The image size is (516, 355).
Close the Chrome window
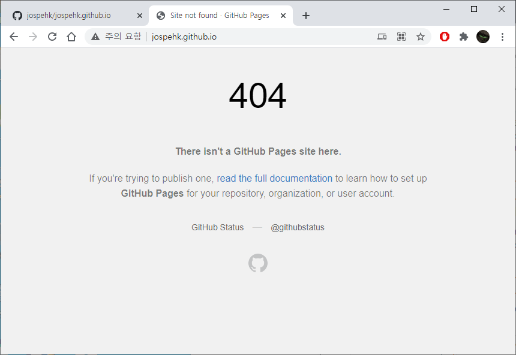(x=502, y=9)
